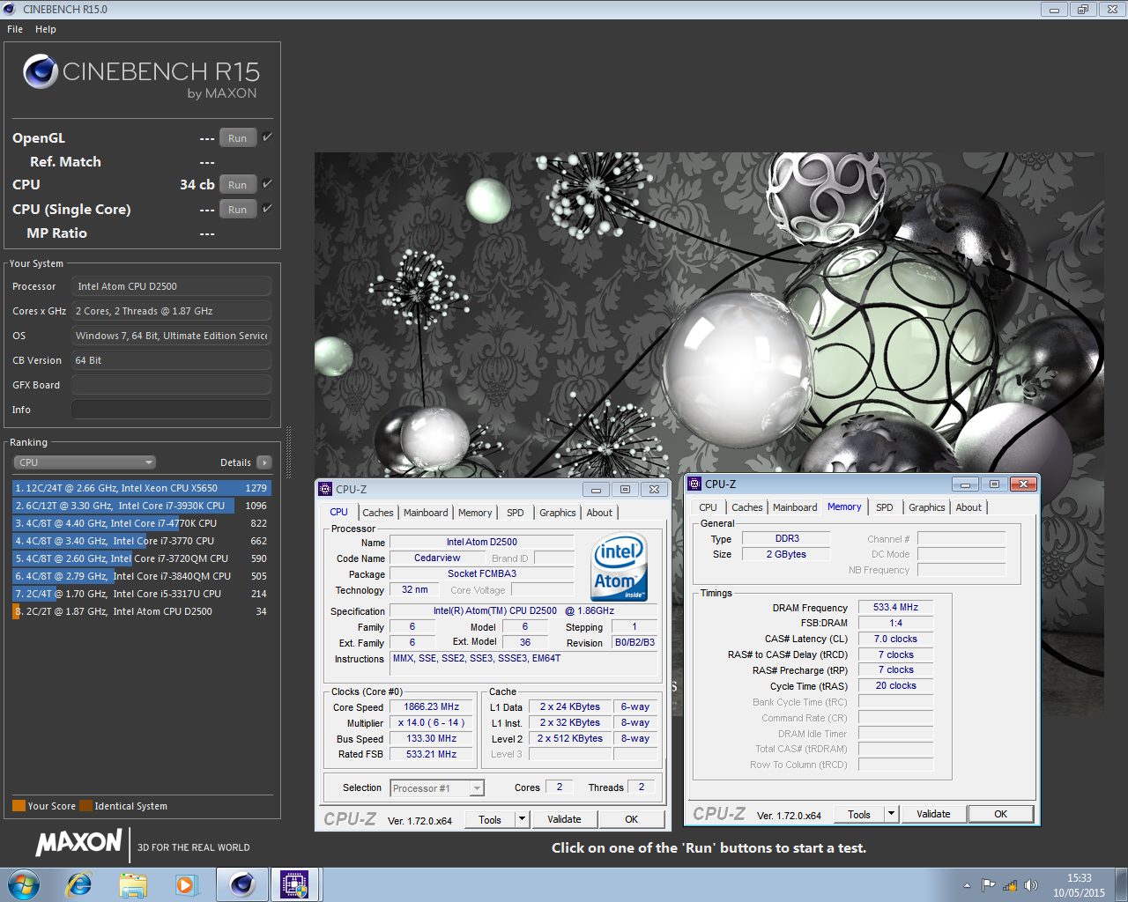
Task: Run the CPU (Single Core) test
Action: pos(238,210)
